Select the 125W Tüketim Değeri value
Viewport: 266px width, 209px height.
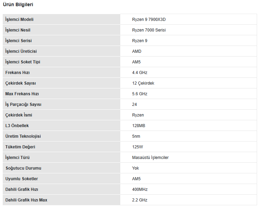coord(137,147)
